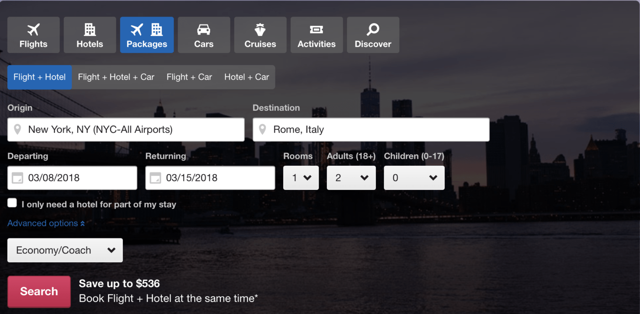Open the Activities ticket icon

(317, 28)
